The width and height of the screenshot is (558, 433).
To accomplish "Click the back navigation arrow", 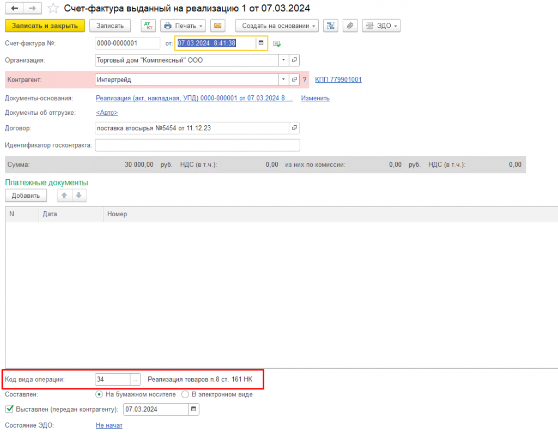I will (15, 8).
